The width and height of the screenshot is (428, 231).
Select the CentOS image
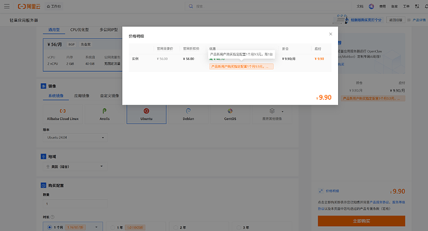[230, 114]
